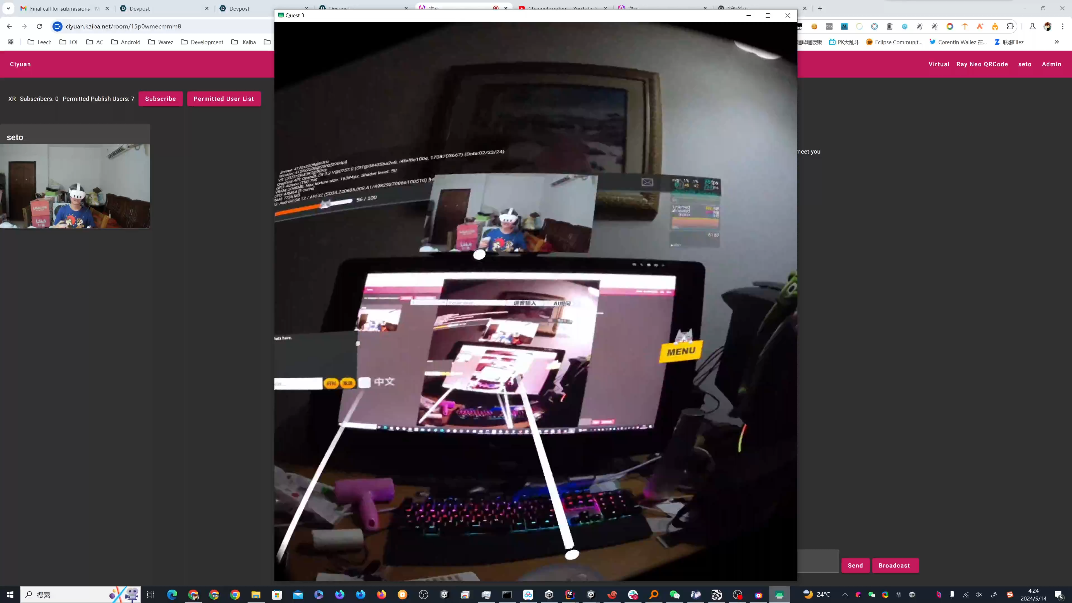The width and height of the screenshot is (1072, 603).
Task: Open the Chrome extensions puzzle icon
Action: pyautogui.click(x=1010, y=26)
